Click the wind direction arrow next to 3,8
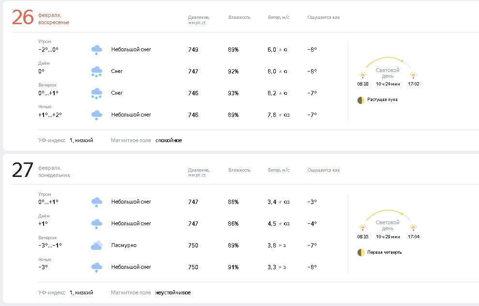The width and height of the screenshot is (479, 306). (x=280, y=245)
